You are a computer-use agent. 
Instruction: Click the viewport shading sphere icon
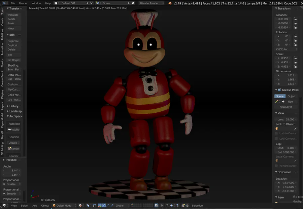(x=80, y=205)
